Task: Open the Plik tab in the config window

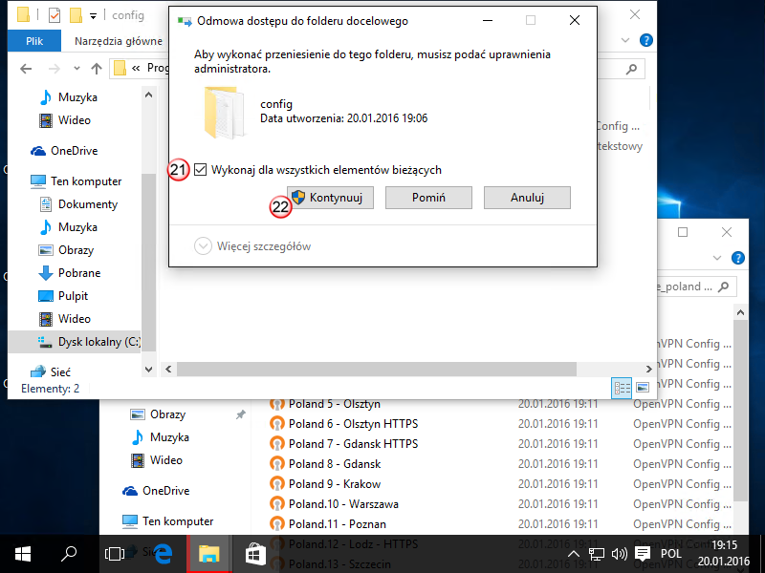Action: tap(34, 41)
